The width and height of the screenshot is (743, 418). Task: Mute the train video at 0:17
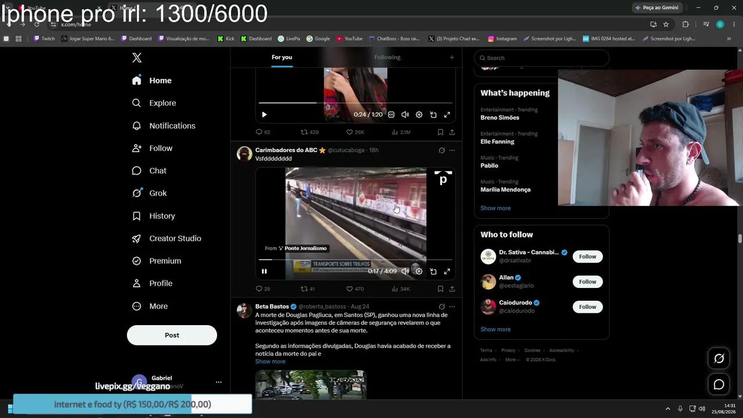click(x=405, y=271)
